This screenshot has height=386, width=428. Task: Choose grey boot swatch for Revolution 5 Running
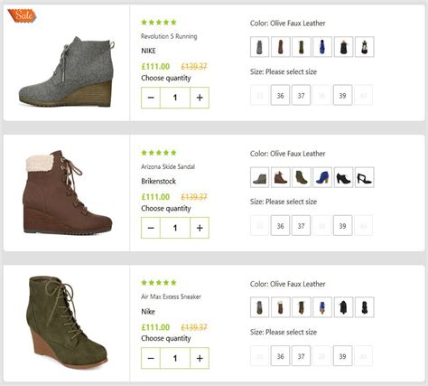[259, 47]
